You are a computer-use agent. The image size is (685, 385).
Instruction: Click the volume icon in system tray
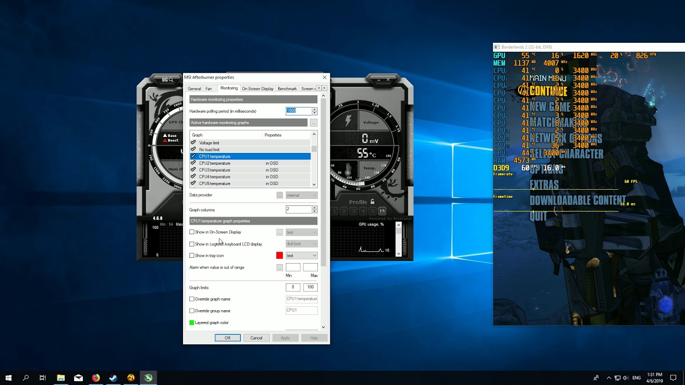click(626, 378)
